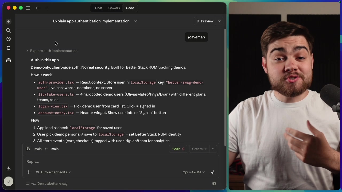Click the auth-provider.tsx file name
The width and height of the screenshot is (342, 192).
56,82
